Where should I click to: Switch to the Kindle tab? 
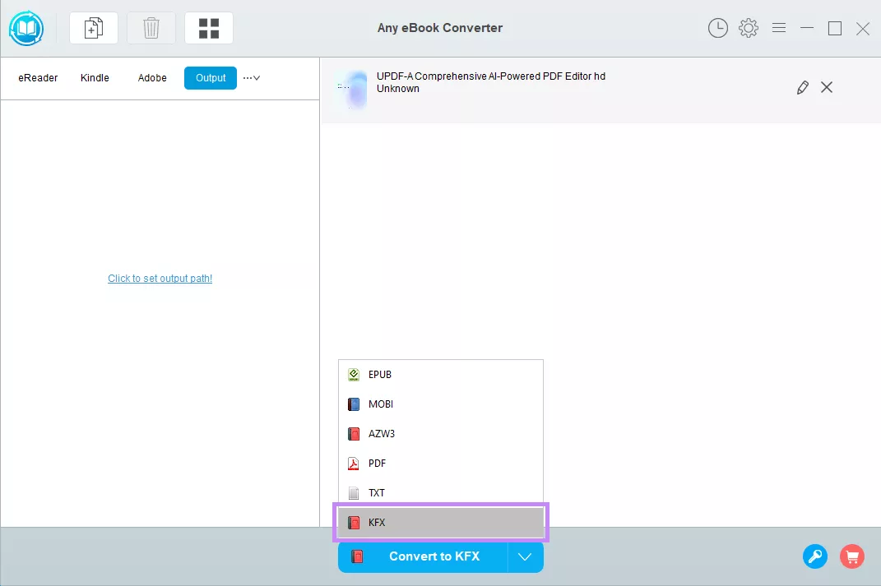[x=95, y=77]
